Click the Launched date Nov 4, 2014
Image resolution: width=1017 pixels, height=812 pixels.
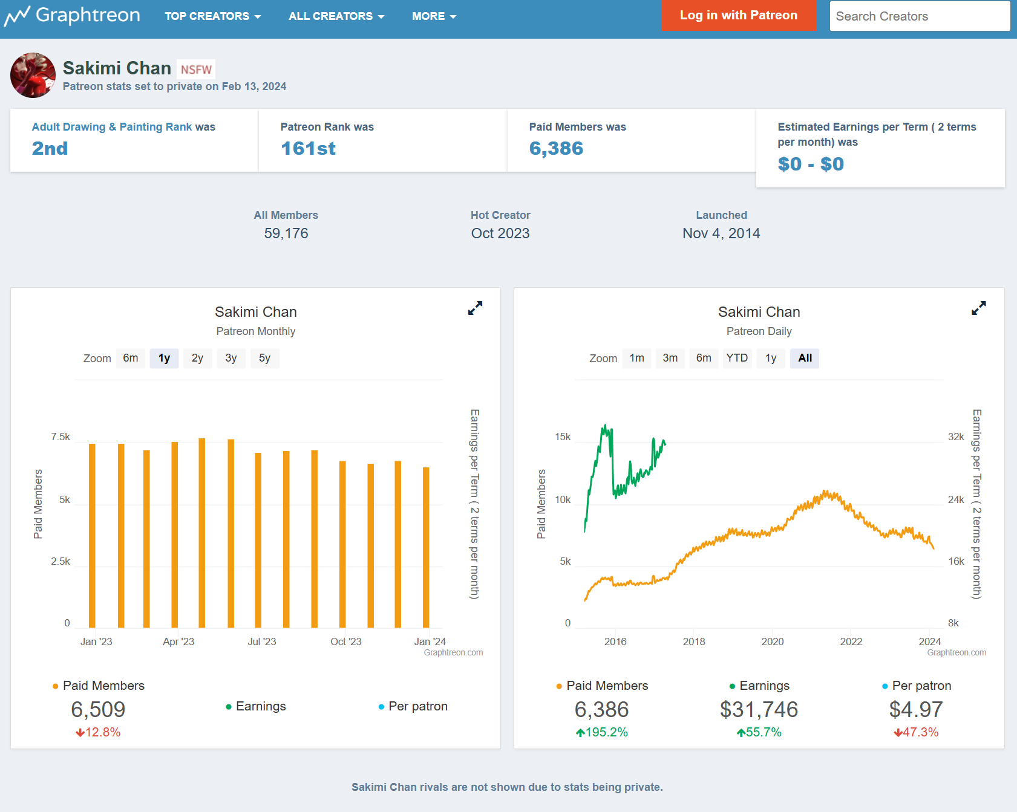click(721, 233)
